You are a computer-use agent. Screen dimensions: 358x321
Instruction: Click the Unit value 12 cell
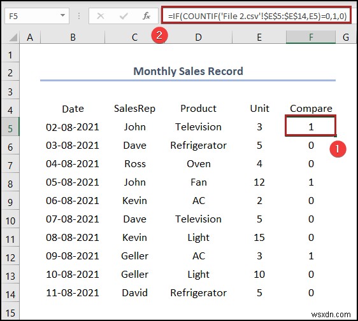259,182
